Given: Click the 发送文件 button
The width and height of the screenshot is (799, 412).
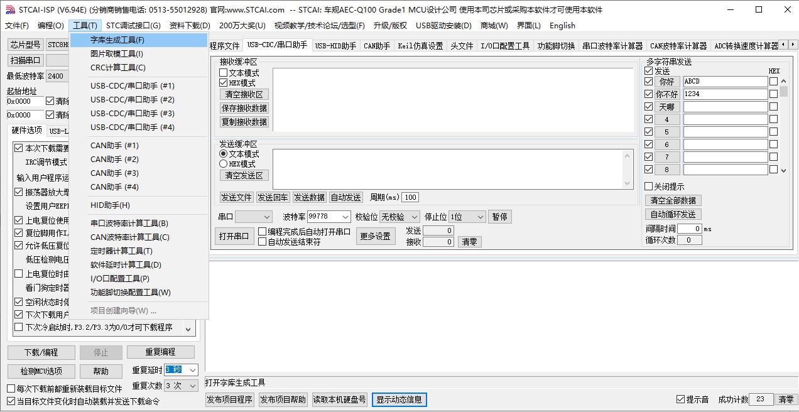Looking at the screenshot, I should coord(236,197).
